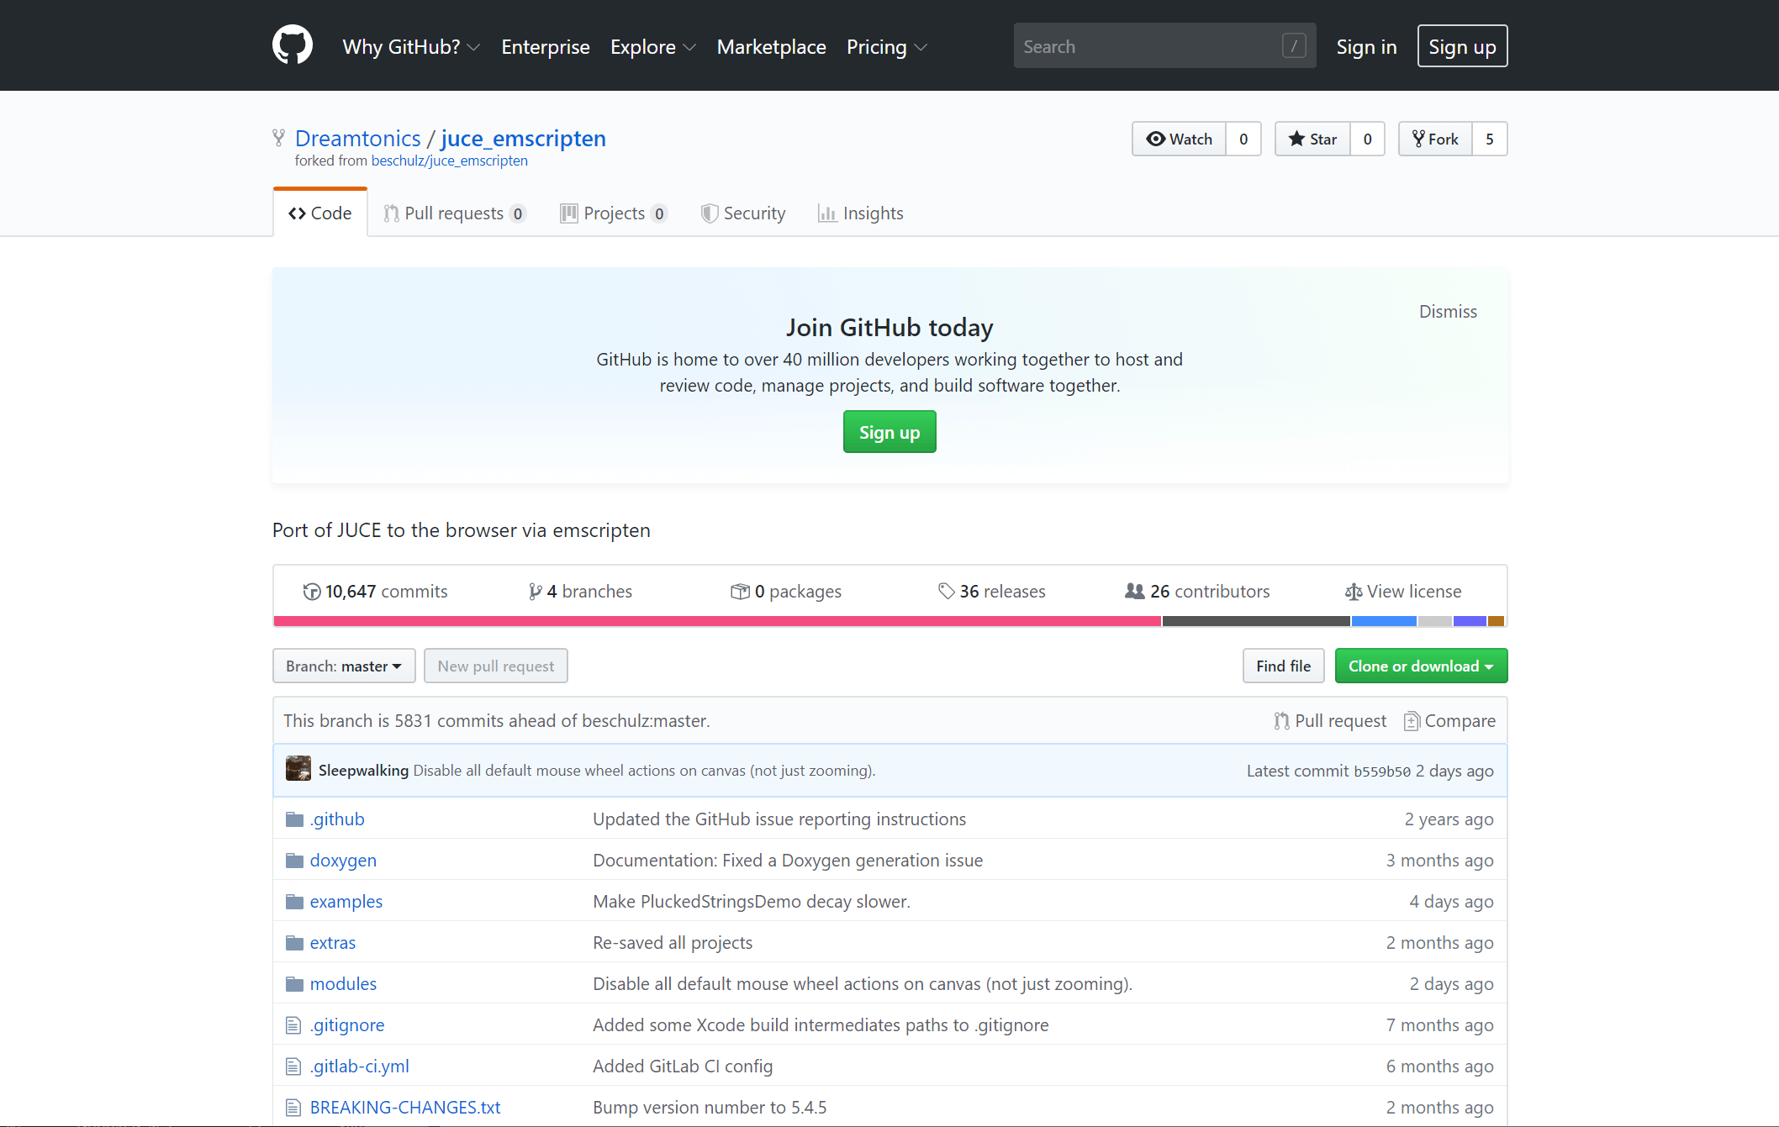Click the packages box icon
This screenshot has height=1127, width=1779.
(740, 592)
